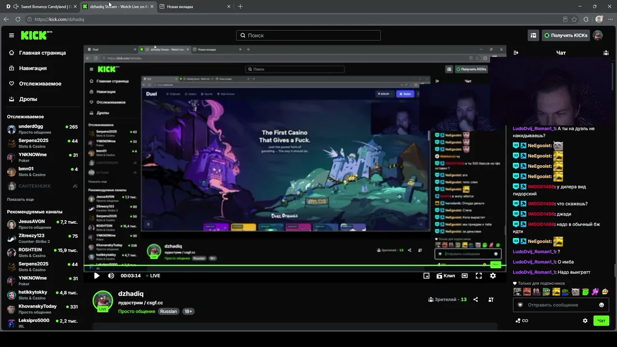Open ROSHTEIN recommended channel
This screenshot has width=617, height=347.
(42, 253)
